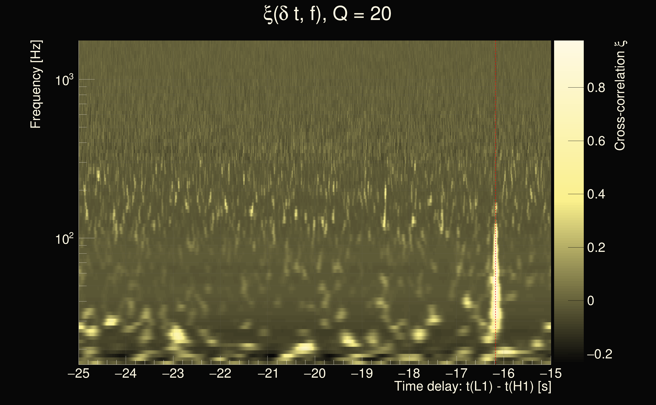Click the 10² frequency tick label

click(64, 239)
